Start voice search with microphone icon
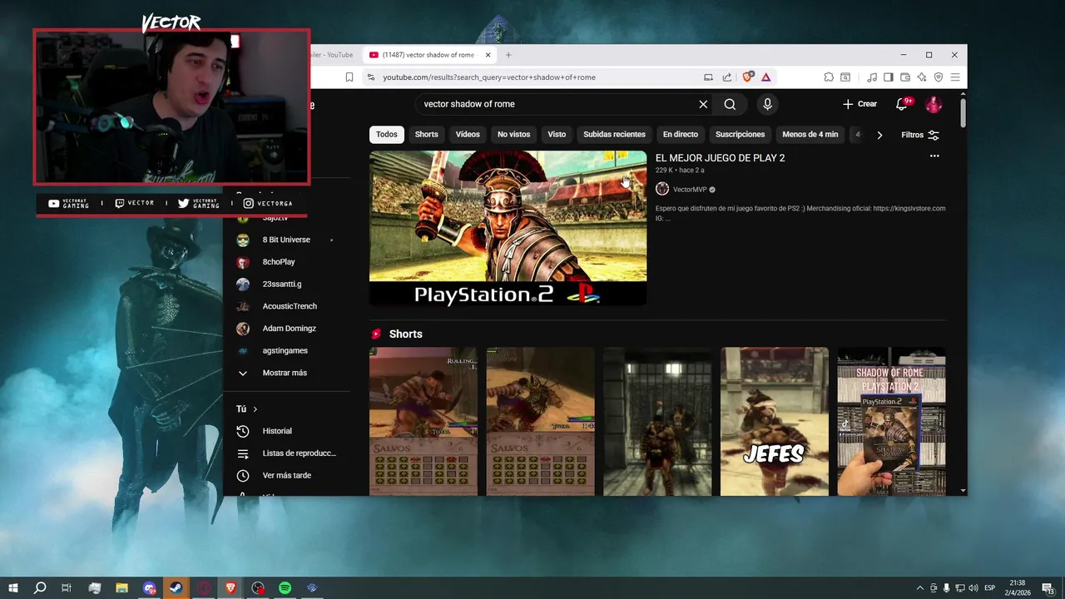 (767, 104)
